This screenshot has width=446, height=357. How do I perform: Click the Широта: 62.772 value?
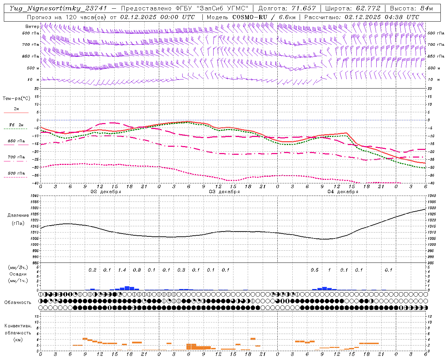click(x=353, y=8)
